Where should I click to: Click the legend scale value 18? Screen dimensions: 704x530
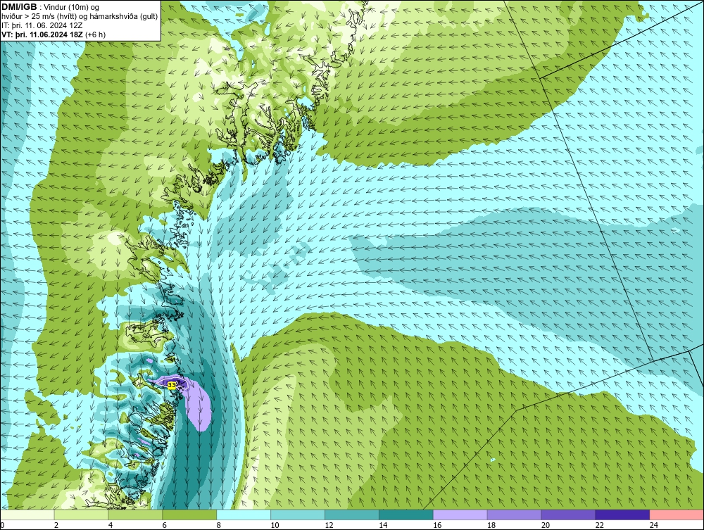(491, 525)
